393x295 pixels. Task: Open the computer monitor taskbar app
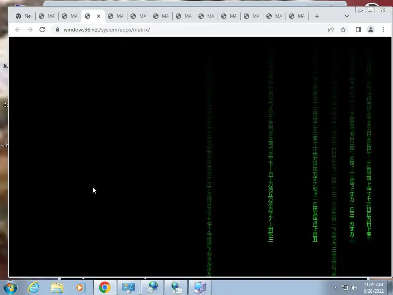(x=200, y=287)
